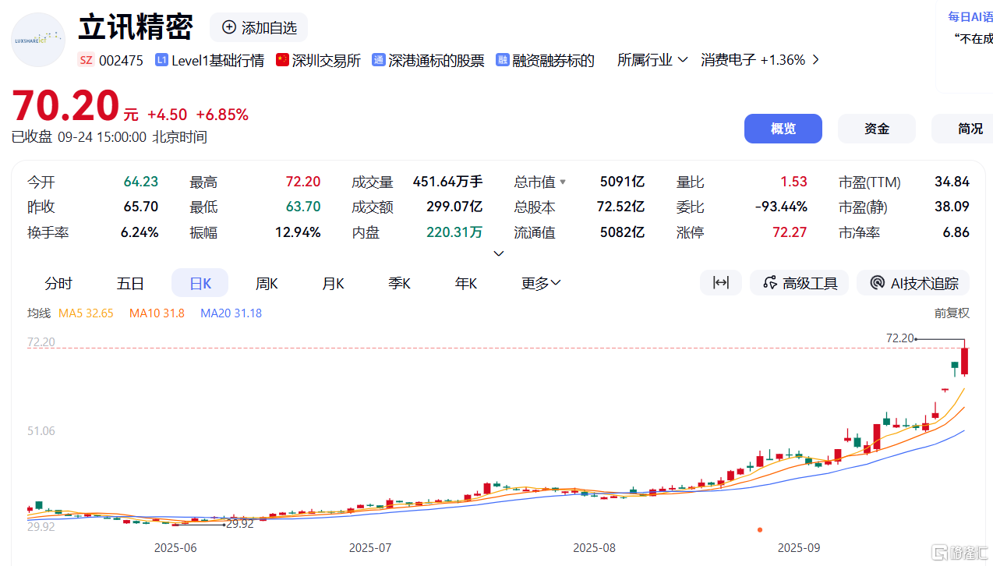The height and width of the screenshot is (566, 993).
Task: Toggle the MA5 moving average legend
Action: [86, 313]
